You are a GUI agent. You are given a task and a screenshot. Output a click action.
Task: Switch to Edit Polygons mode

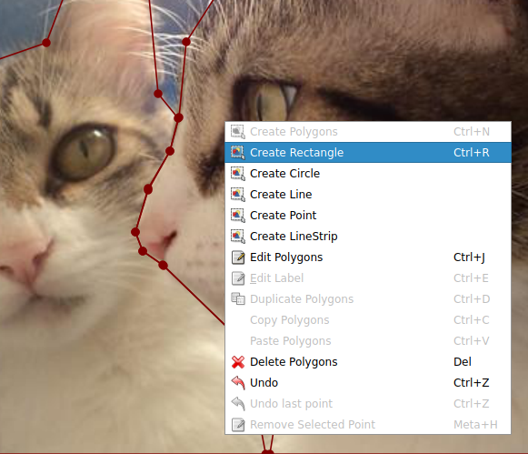(368, 257)
